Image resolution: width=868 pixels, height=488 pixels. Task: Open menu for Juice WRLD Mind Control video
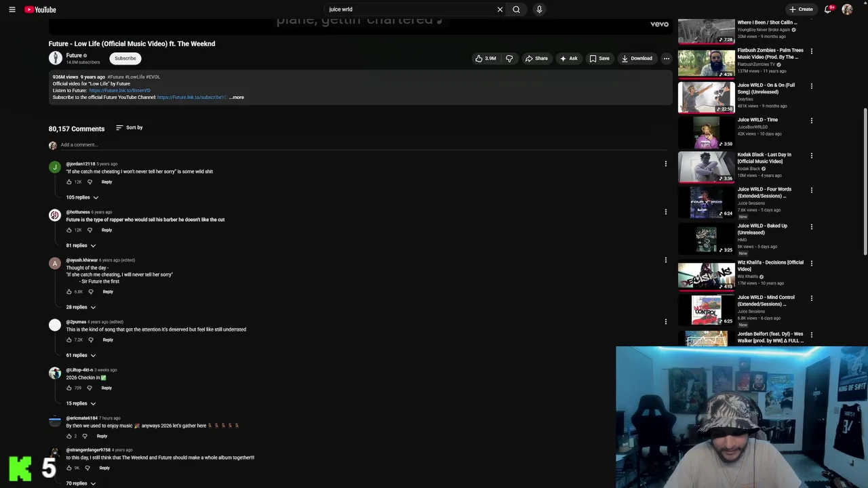click(811, 298)
